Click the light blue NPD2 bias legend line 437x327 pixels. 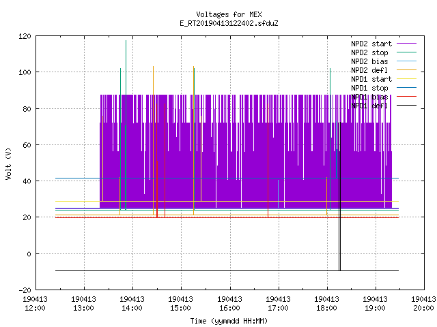click(406, 61)
